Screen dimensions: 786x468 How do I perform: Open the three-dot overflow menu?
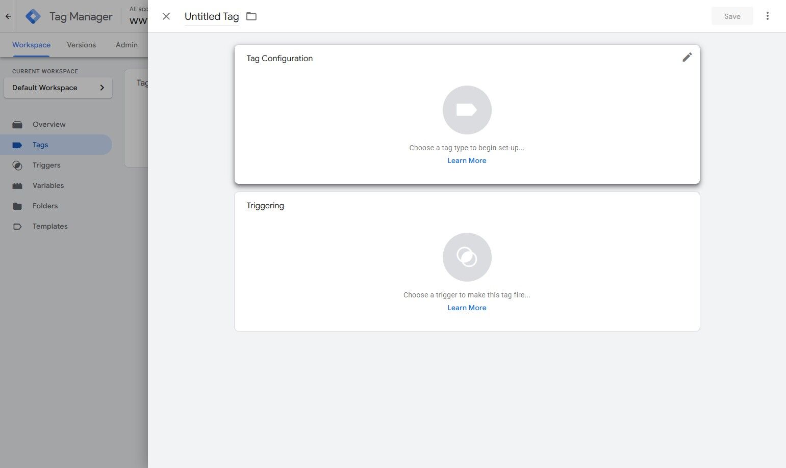pos(768,16)
